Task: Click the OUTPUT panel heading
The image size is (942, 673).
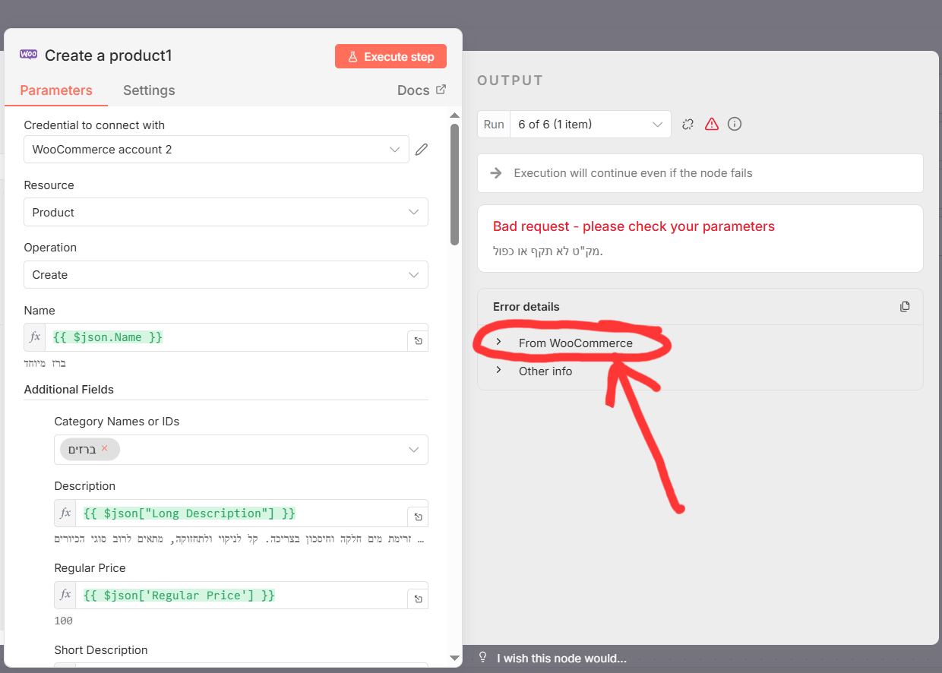Action: coord(511,81)
